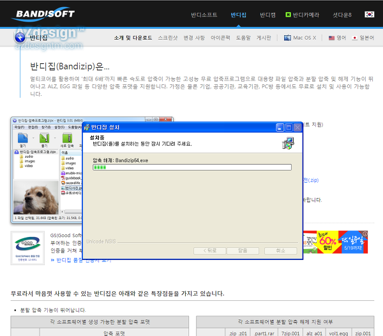The image size is (383, 336).
Task: Click the 열기 icon in Bandizip screenshot
Action: (x=23, y=138)
